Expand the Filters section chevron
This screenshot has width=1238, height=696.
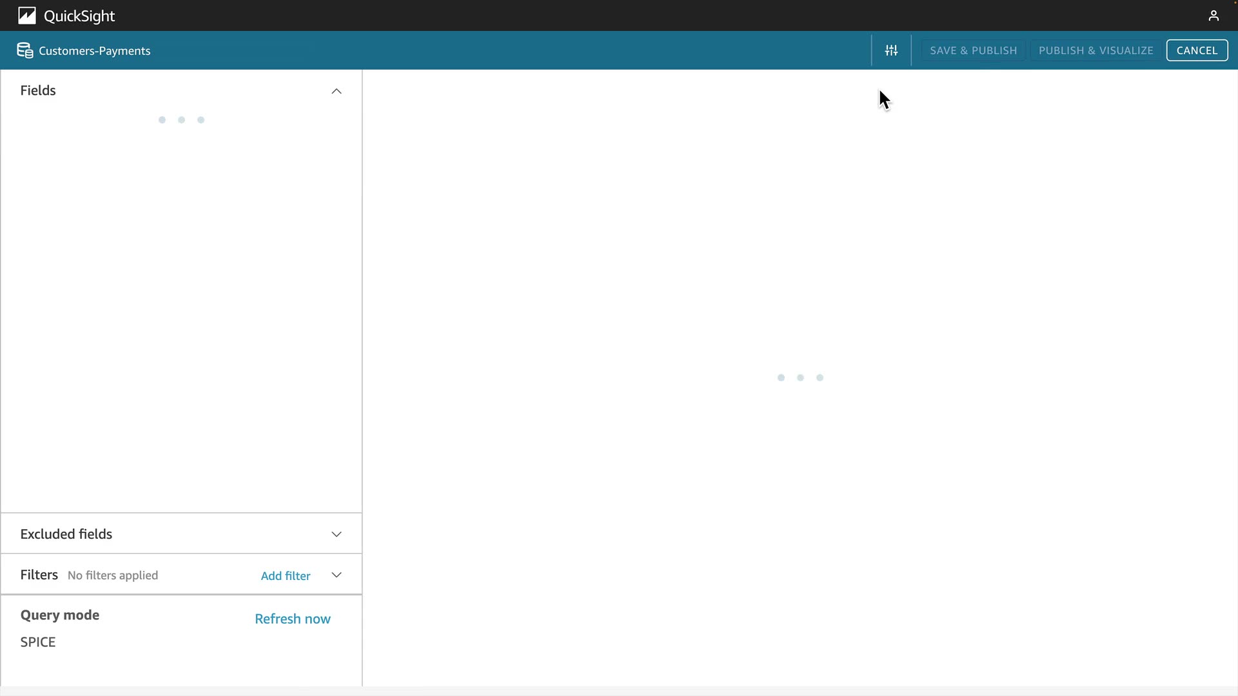336,575
